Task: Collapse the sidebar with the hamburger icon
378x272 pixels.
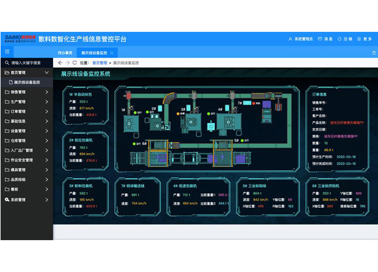Action: 7,52
